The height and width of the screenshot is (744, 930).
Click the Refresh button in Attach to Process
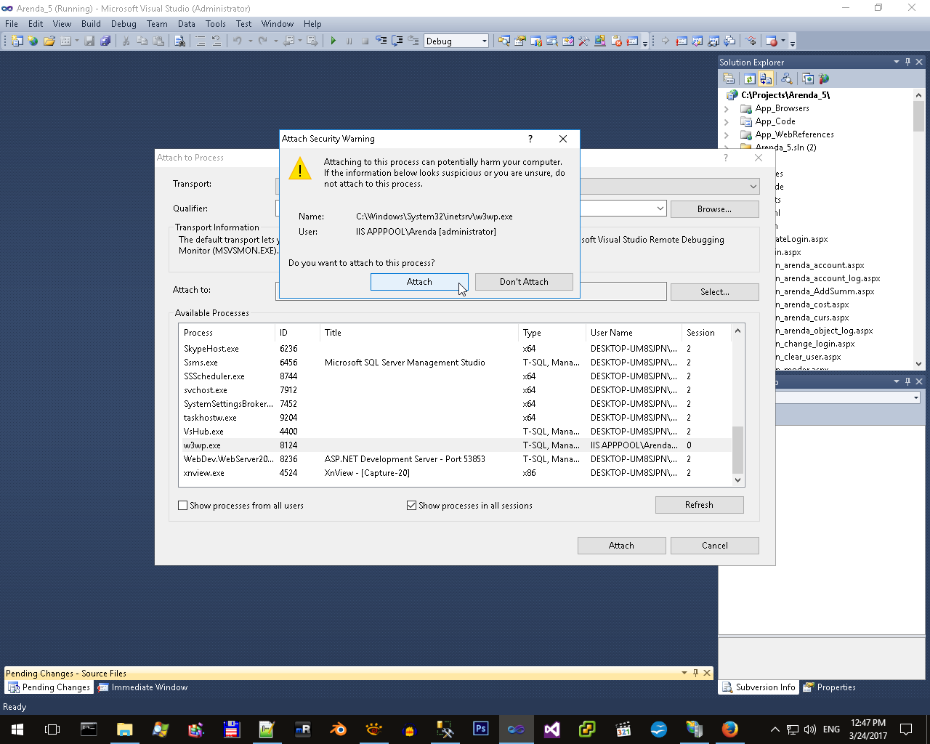coord(699,505)
